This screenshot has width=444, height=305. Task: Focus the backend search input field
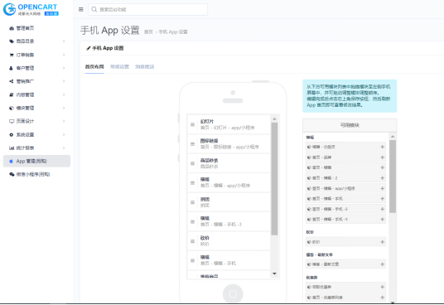point(147,9)
